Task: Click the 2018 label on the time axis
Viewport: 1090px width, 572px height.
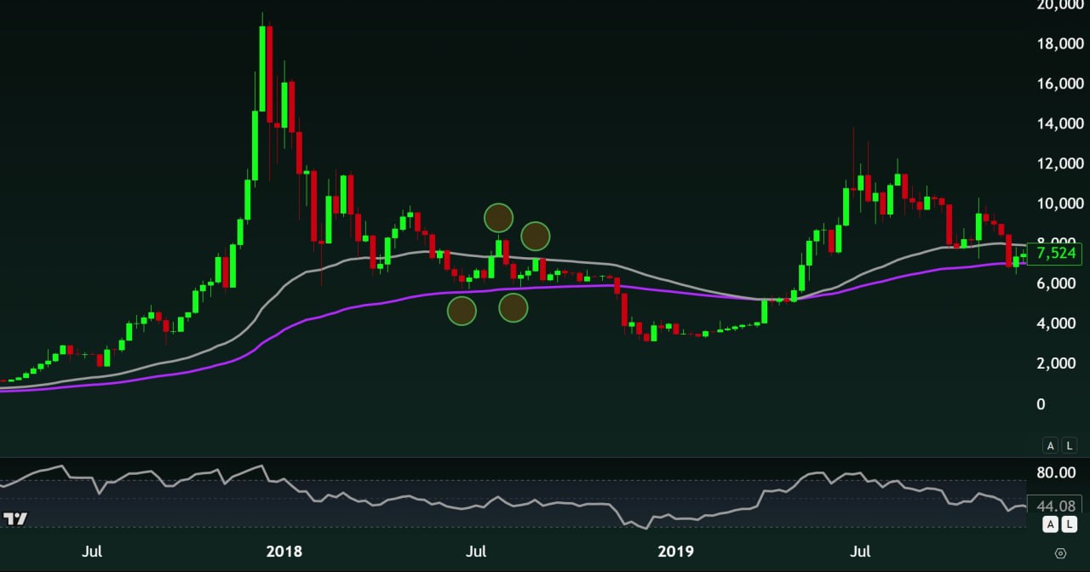Action: pyautogui.click(x=284, y=552)
